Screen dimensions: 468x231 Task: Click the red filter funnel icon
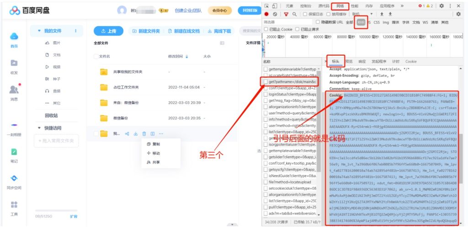click(x=286, y=14)
